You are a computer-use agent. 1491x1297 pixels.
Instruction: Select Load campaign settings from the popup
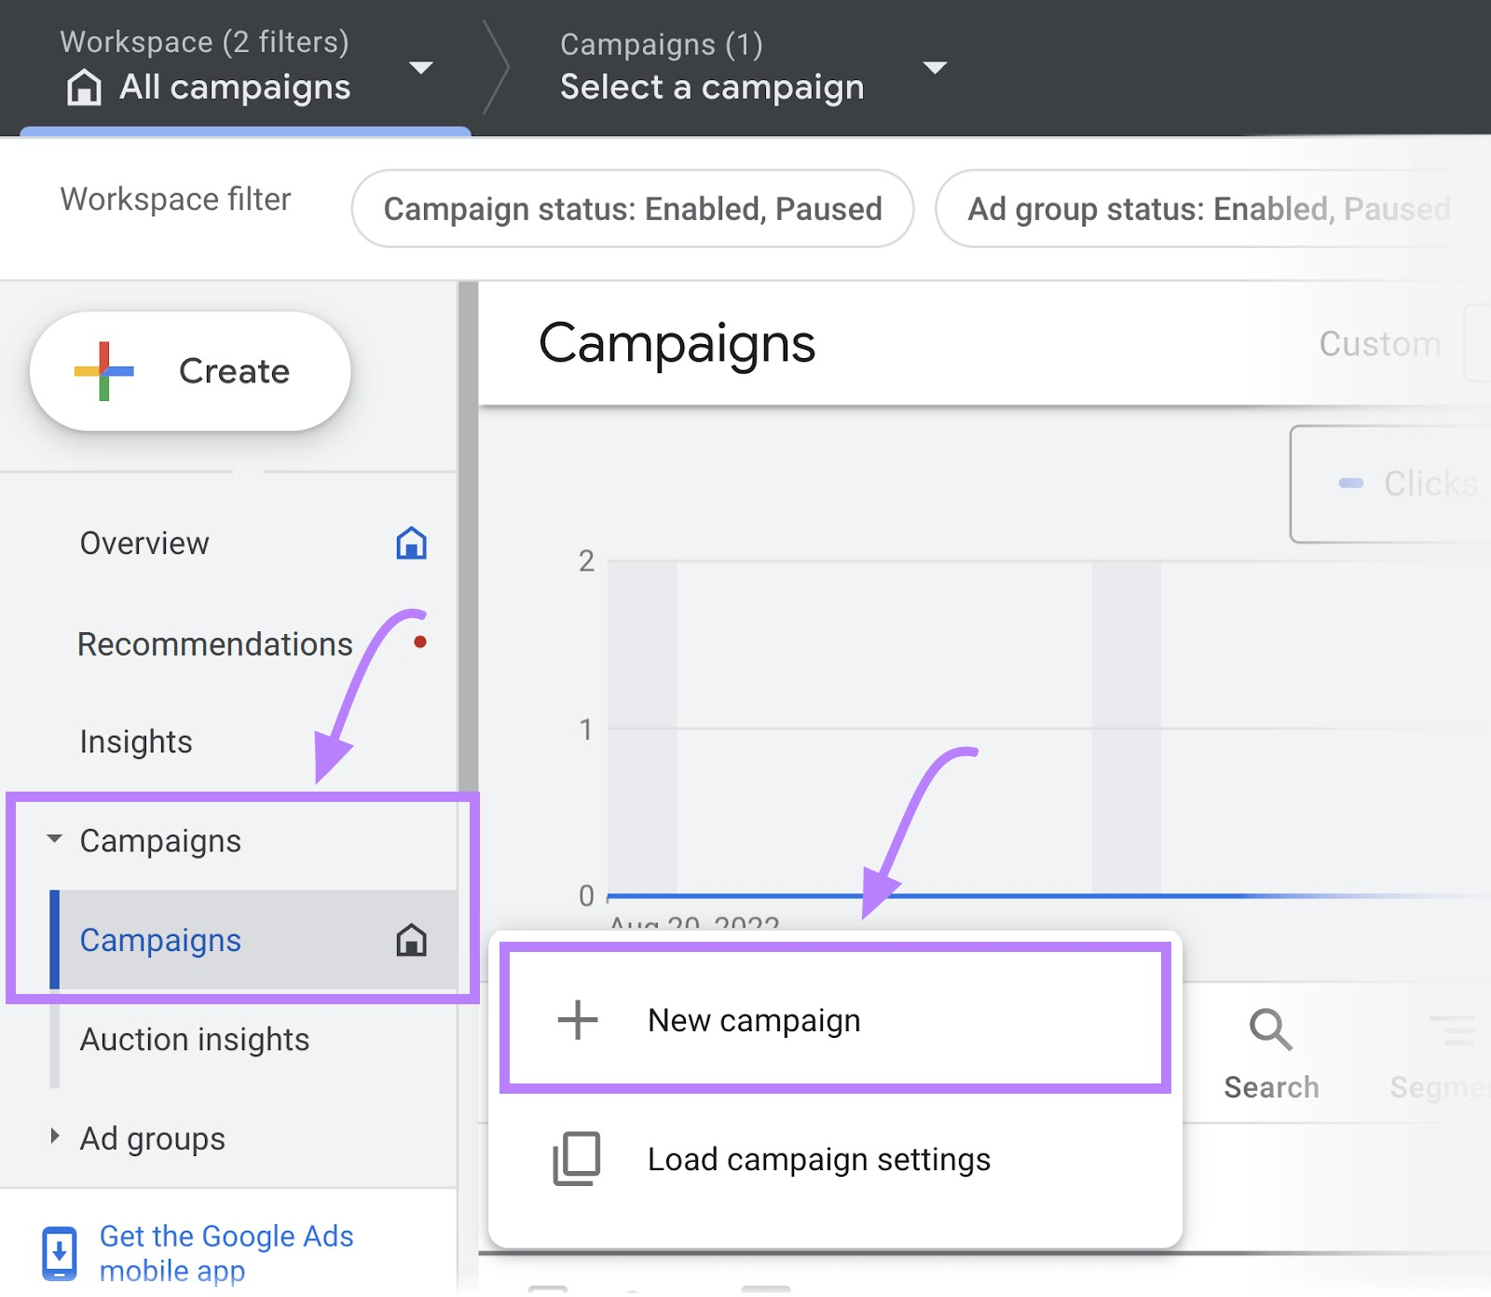point(819,1160)
